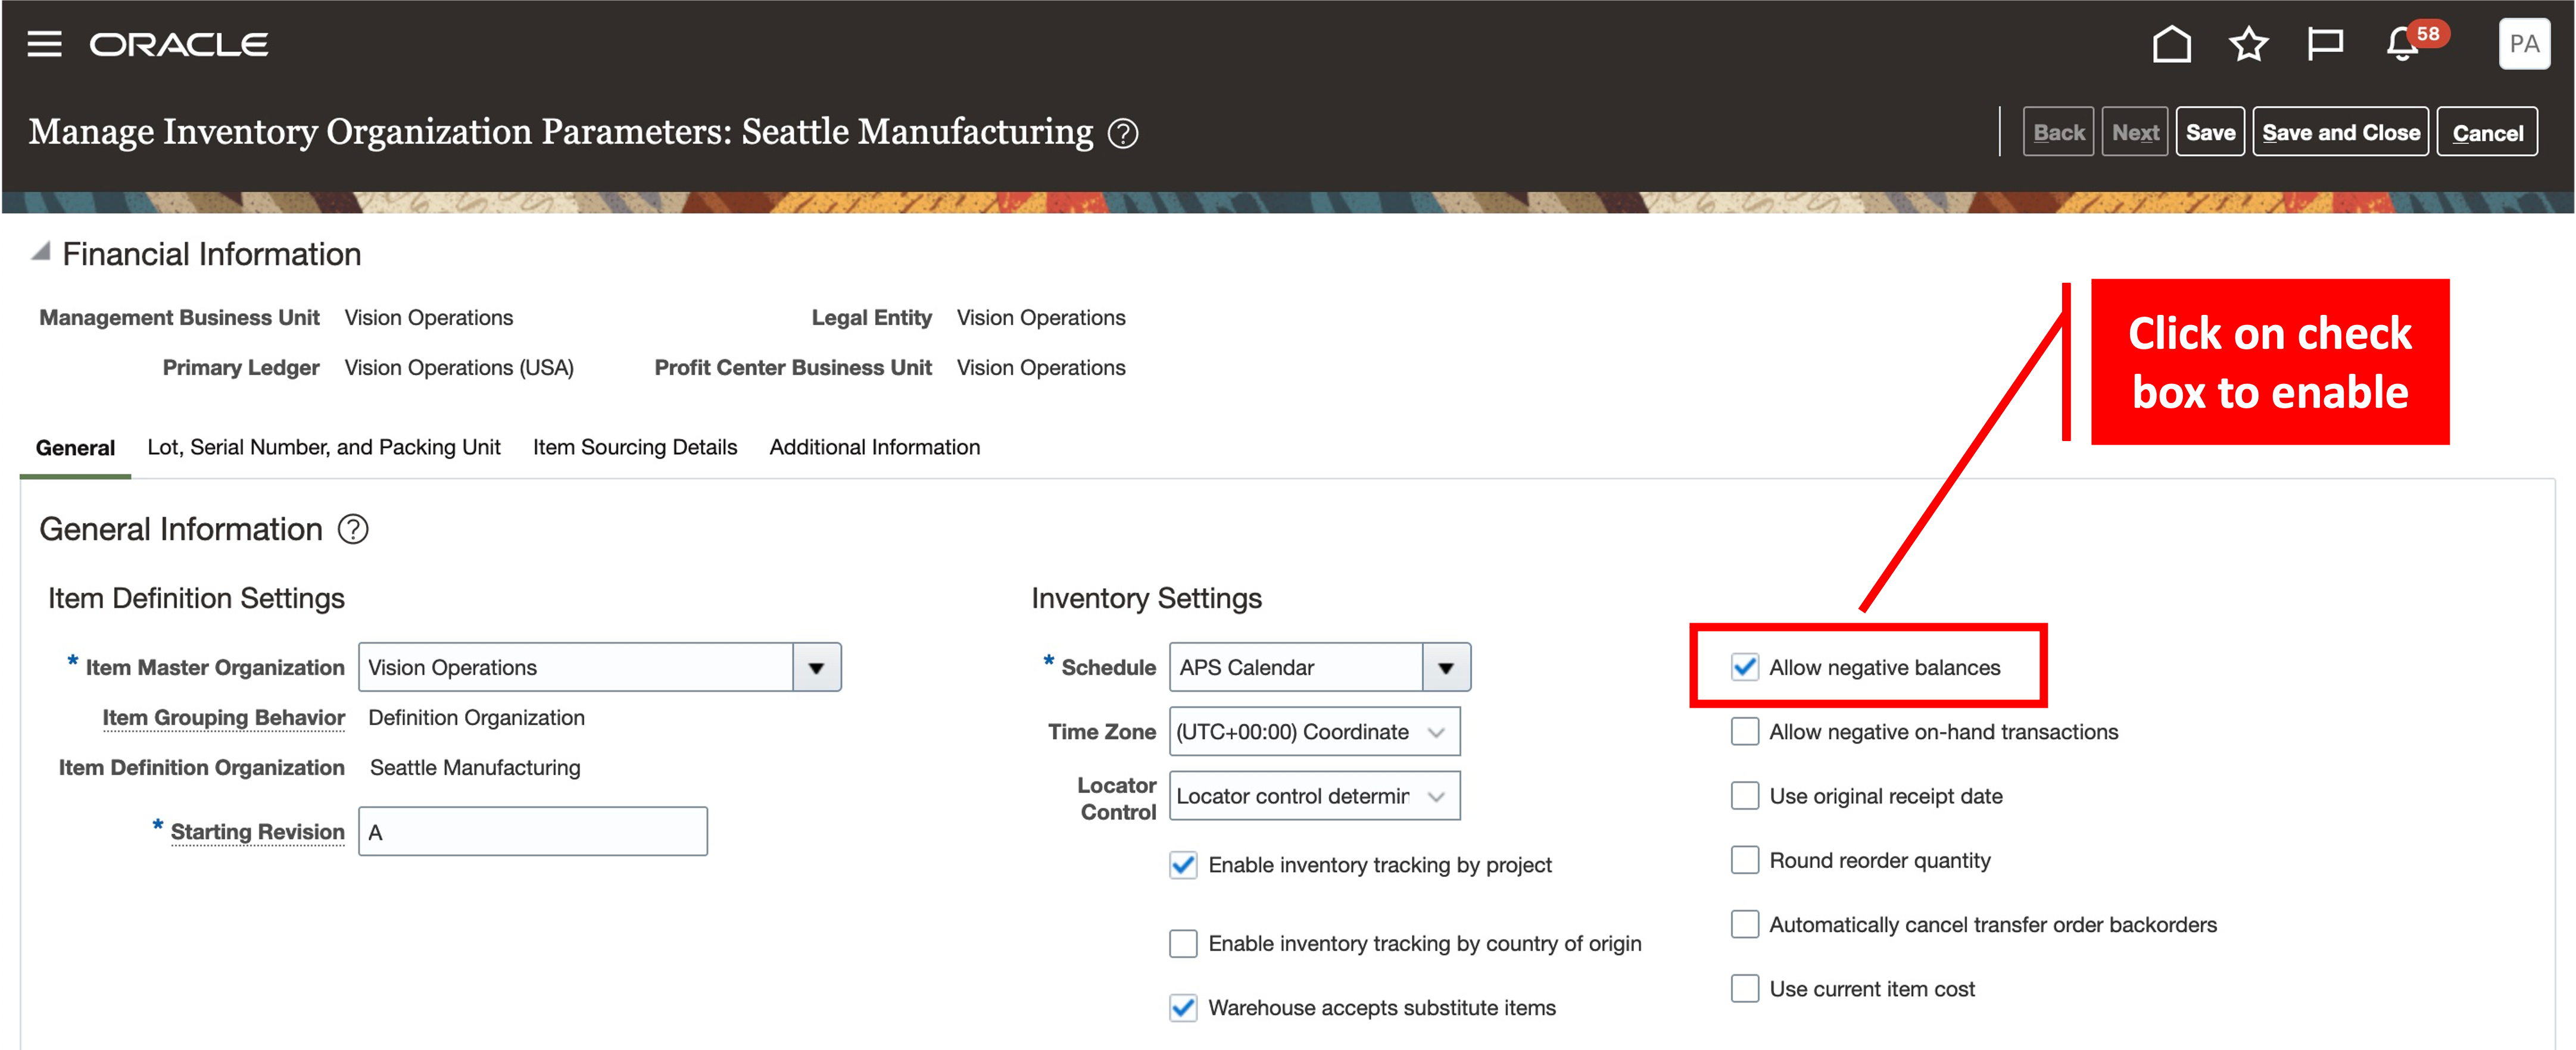Enable Use original receipt date

[x=1745, y=796]
